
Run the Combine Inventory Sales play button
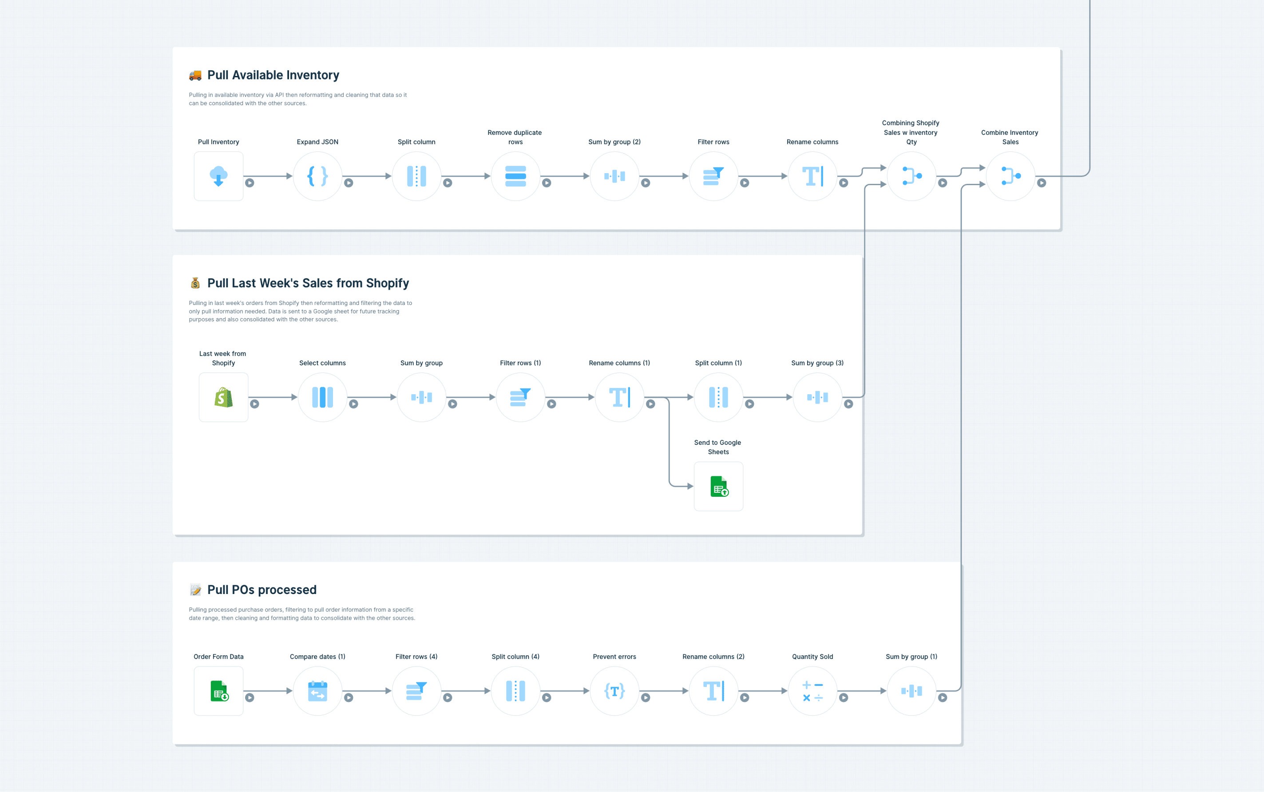pyautogui.click(x=1042, y=183)
